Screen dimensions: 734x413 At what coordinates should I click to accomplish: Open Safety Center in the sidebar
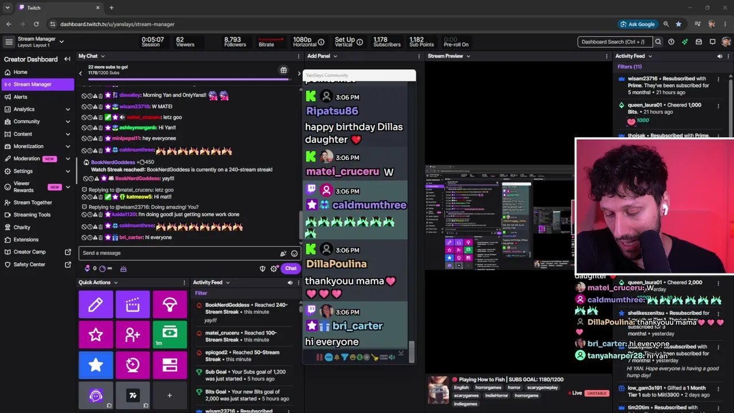click(x=37, y=264)
